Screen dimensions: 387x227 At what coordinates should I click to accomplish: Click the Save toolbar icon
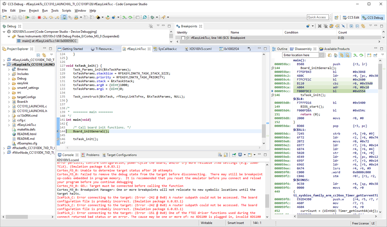(14, 17)
